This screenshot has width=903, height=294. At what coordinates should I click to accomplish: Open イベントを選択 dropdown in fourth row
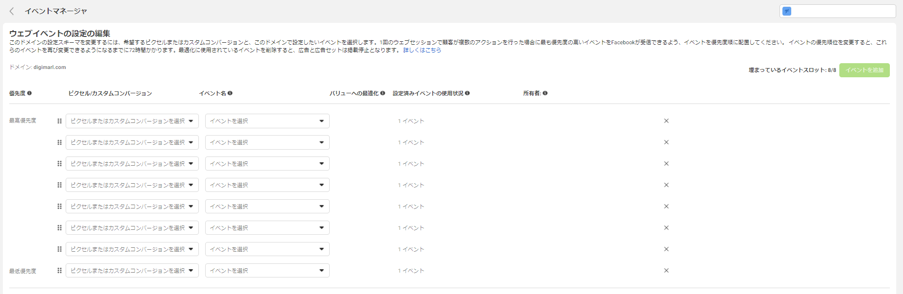click(267, 185)
